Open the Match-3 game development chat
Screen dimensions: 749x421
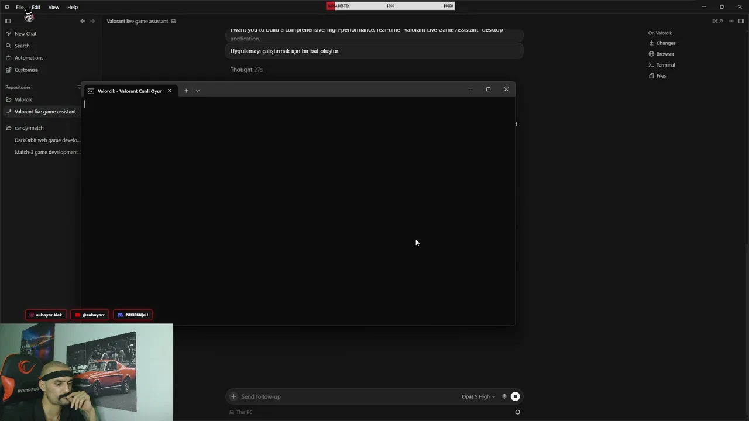[x=47, y=152]
